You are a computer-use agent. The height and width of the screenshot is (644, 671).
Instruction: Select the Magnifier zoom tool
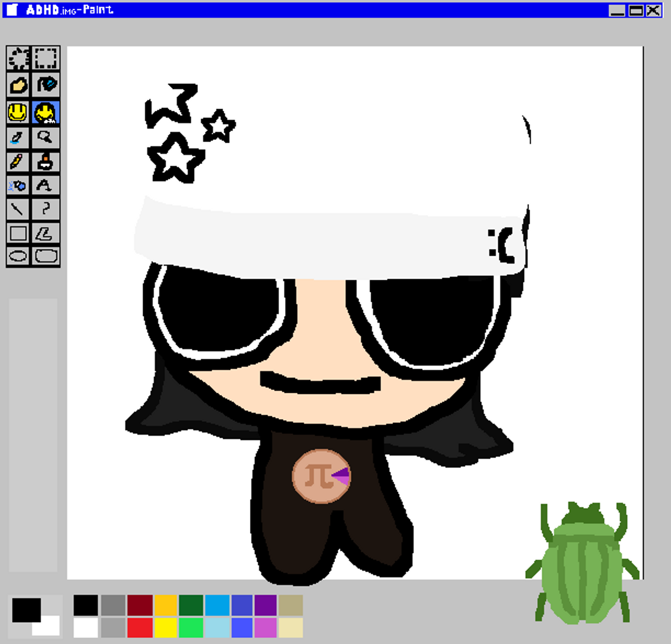(x=46, y=138)
